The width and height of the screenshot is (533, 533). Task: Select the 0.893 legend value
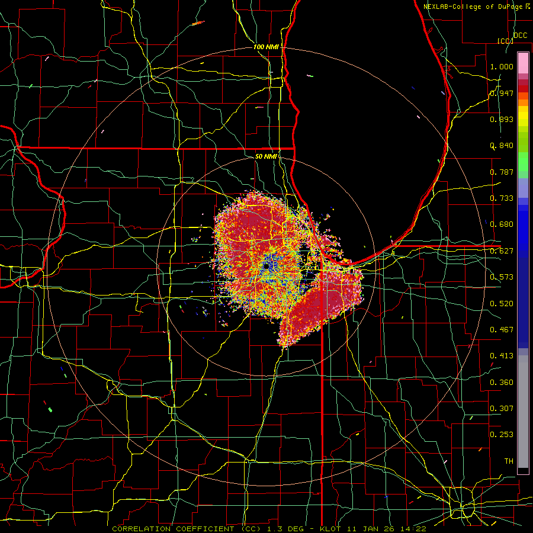coord(502,119)
